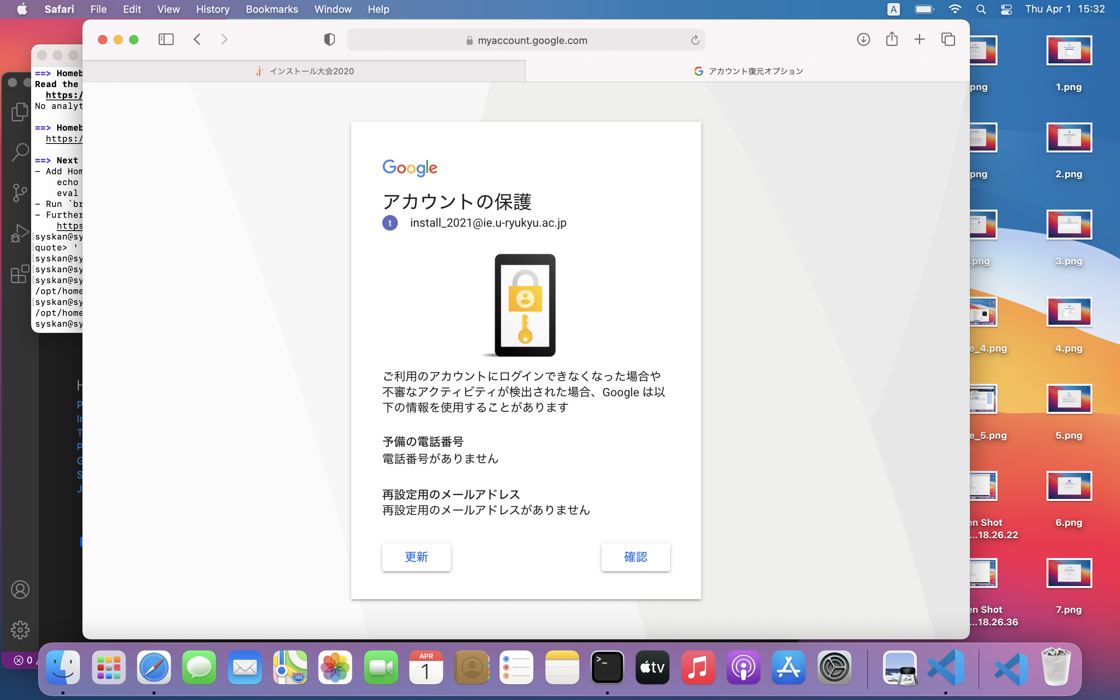Reload the page with refresh icon

(x=695, y=40)
